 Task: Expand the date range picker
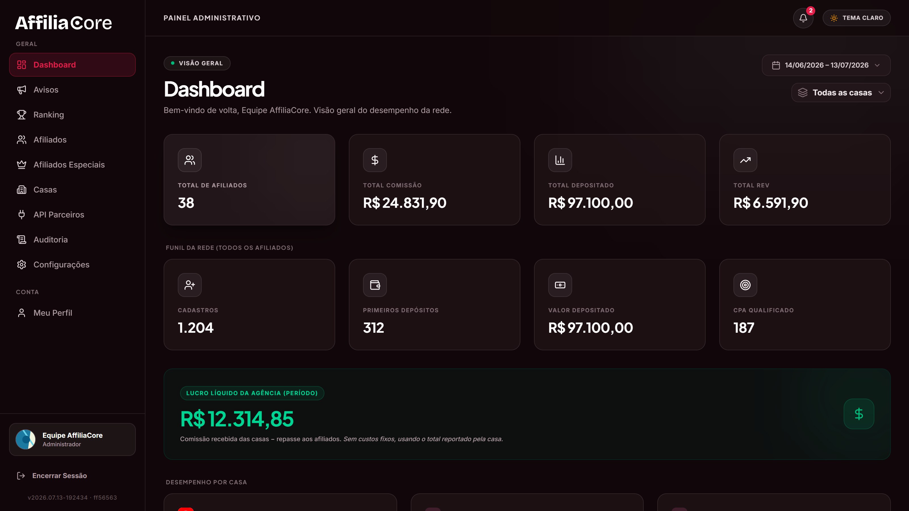tap(826, 65)
